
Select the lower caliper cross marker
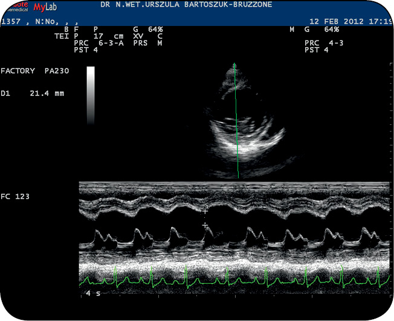(205, 224)
